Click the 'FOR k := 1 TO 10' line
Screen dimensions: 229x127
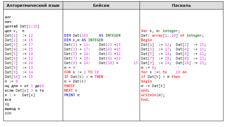point(81,72)
